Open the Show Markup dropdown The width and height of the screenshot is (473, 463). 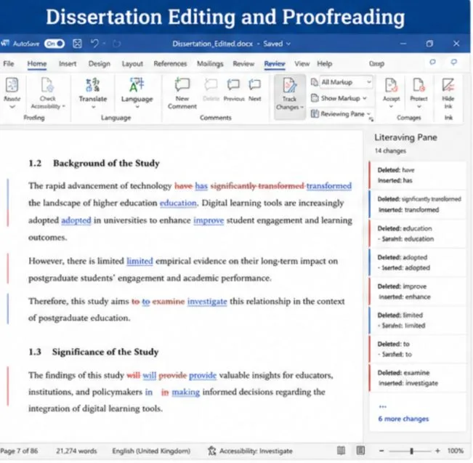coord(339,98)
